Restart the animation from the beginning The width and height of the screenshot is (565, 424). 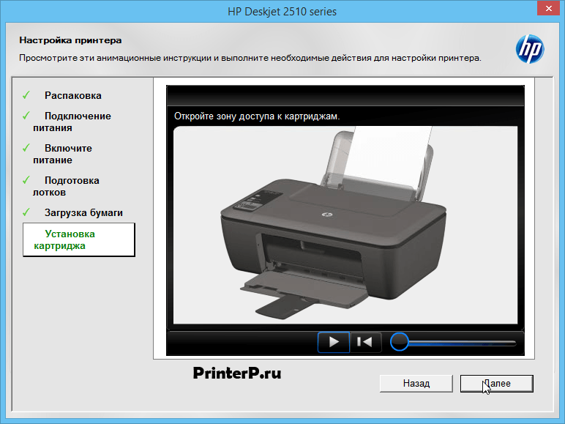coord(366,342)
